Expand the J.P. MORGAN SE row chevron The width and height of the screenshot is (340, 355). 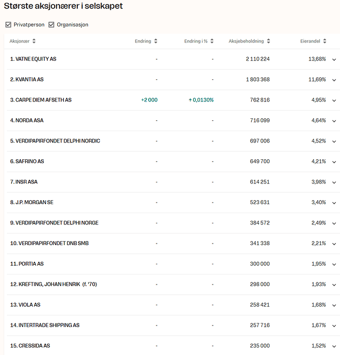point(334,203)
